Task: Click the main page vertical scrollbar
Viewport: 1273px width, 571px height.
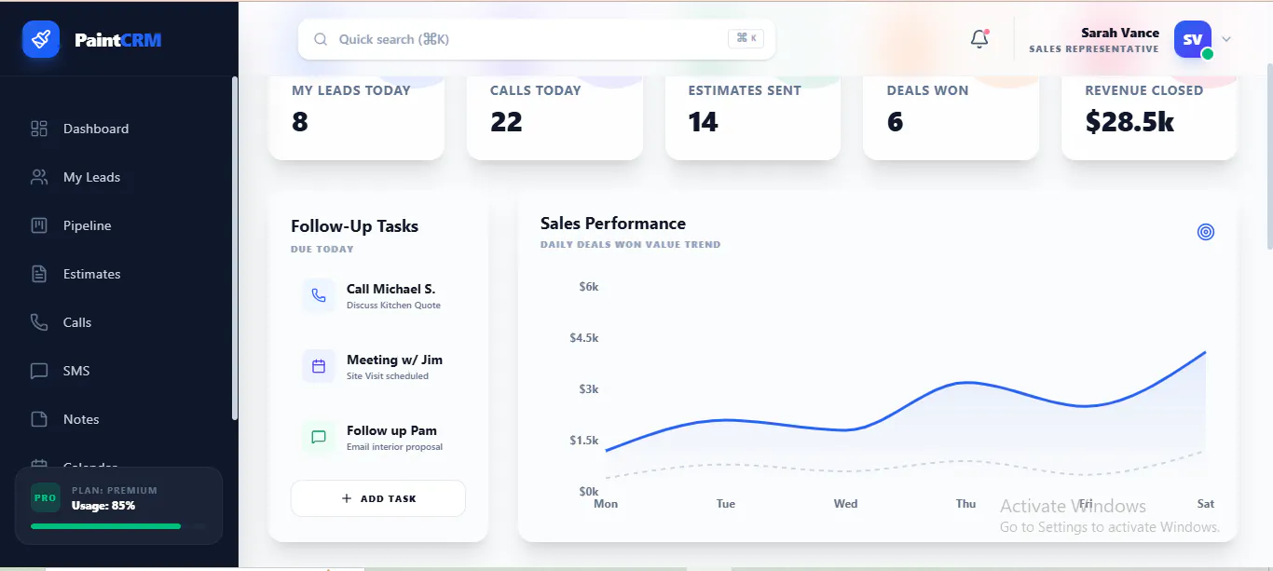Action: tap(1268, 156)
